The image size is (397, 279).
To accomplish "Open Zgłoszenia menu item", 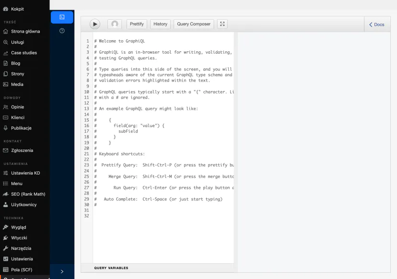I will 25,151.
